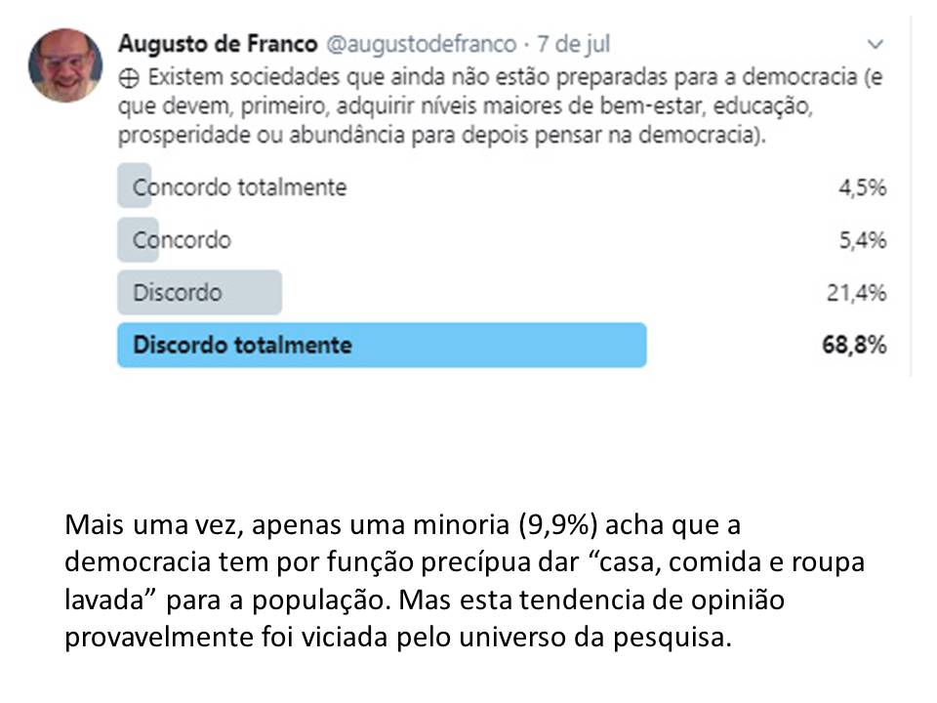
Task: Select the Discordo totalmente blue poll bar
Action: (382, 345)
